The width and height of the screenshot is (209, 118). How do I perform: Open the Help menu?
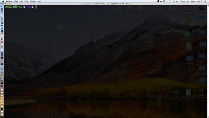[39, 1]
